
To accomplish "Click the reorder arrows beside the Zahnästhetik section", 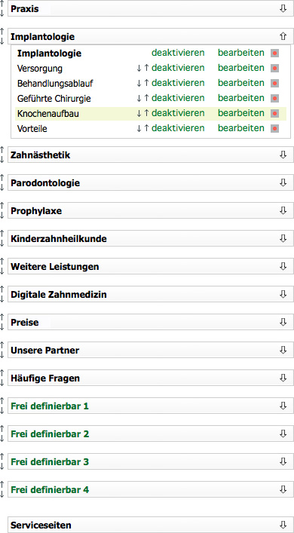I will coord(2,155).
